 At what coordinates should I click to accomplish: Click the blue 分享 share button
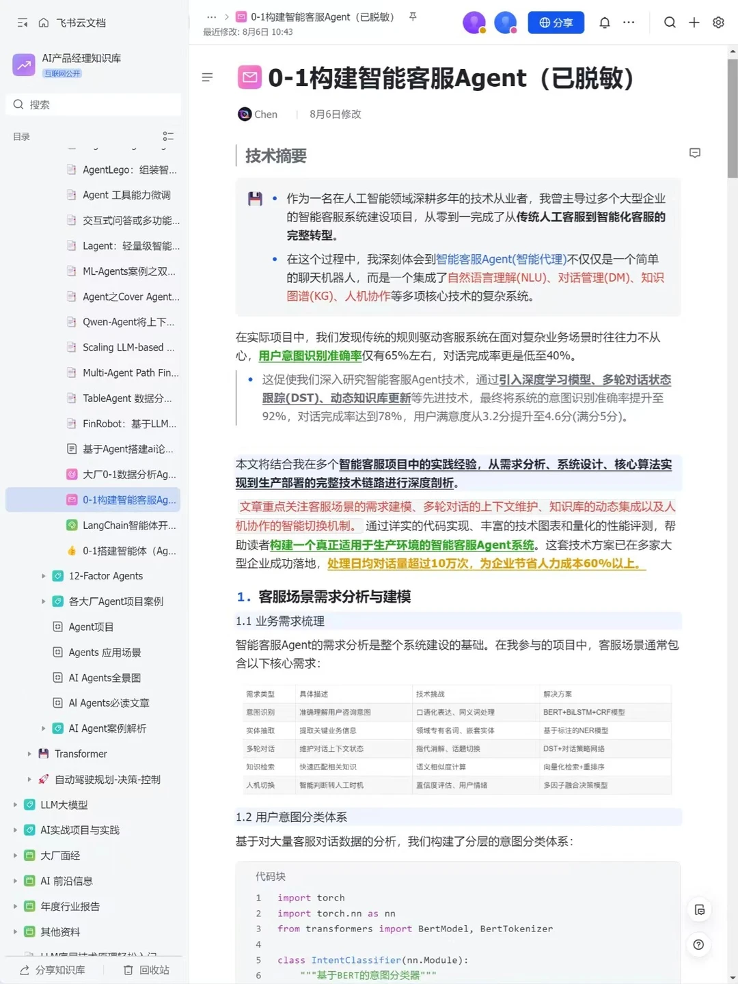(556, 22)
